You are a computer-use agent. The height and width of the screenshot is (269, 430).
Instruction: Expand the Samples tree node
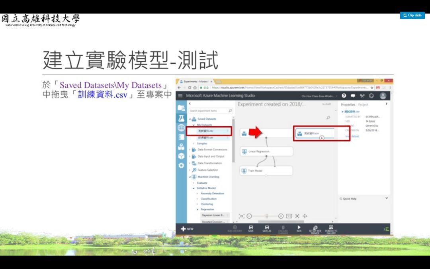pos(193,143)
